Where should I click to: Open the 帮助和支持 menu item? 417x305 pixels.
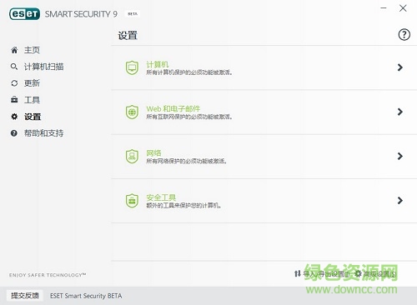[43, 133]
